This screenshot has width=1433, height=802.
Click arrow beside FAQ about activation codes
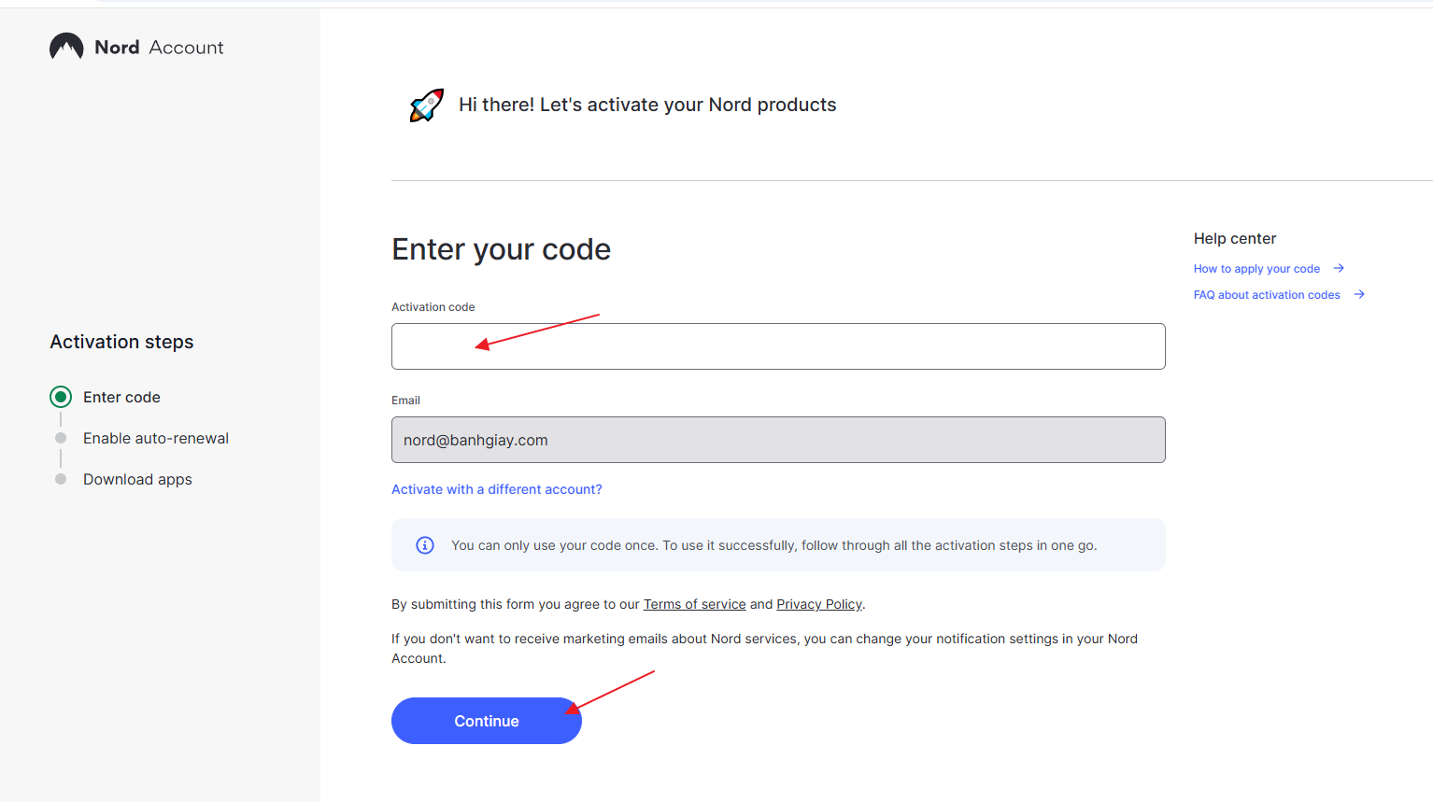[x=1359, y=294]
